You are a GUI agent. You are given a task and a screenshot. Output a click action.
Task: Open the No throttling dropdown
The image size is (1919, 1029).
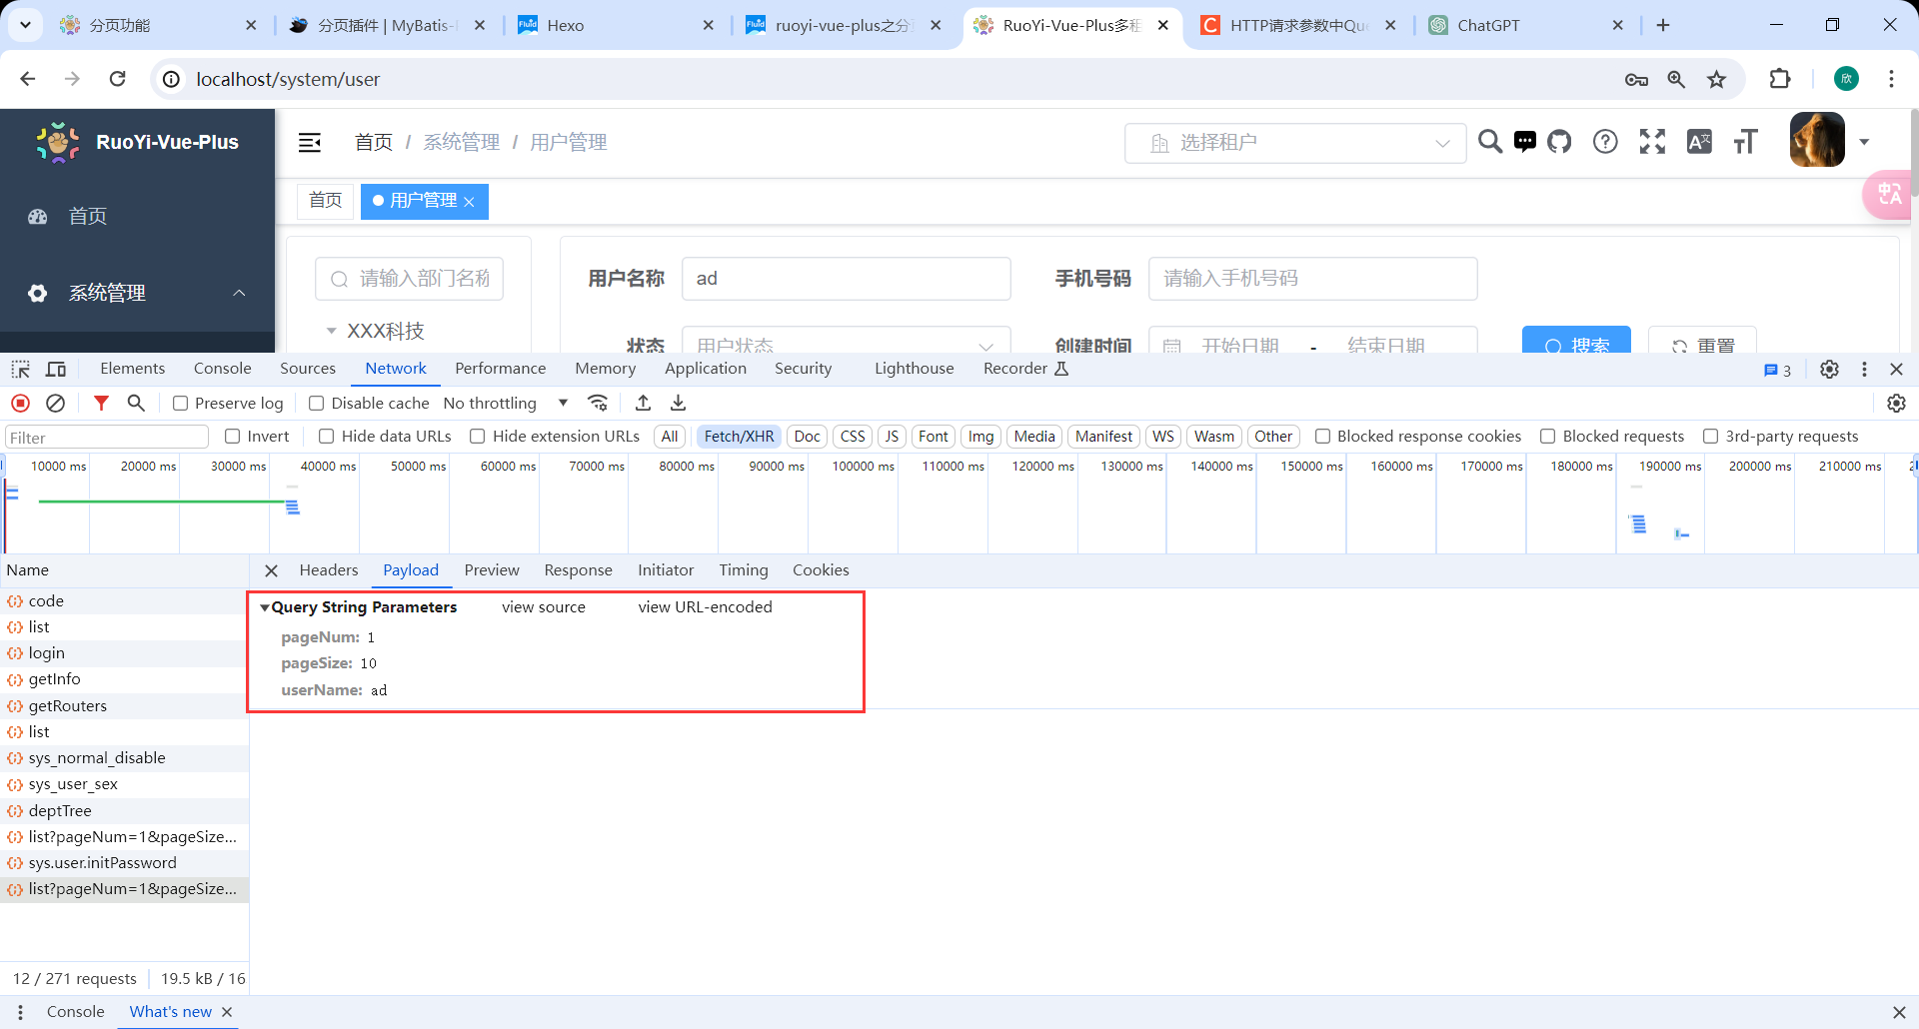tap(505, 403)
